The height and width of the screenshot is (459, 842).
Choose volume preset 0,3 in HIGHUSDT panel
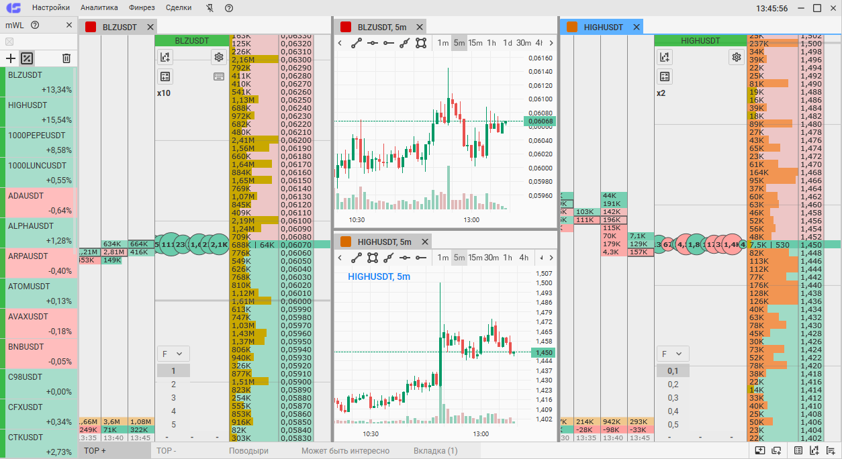coord(673,398)
